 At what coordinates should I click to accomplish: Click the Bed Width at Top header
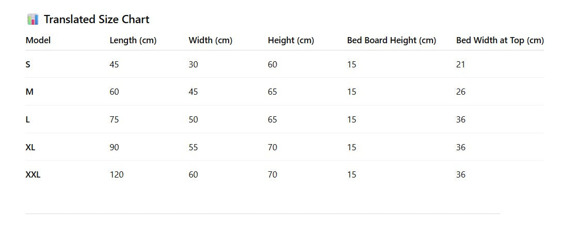(500, 40)
